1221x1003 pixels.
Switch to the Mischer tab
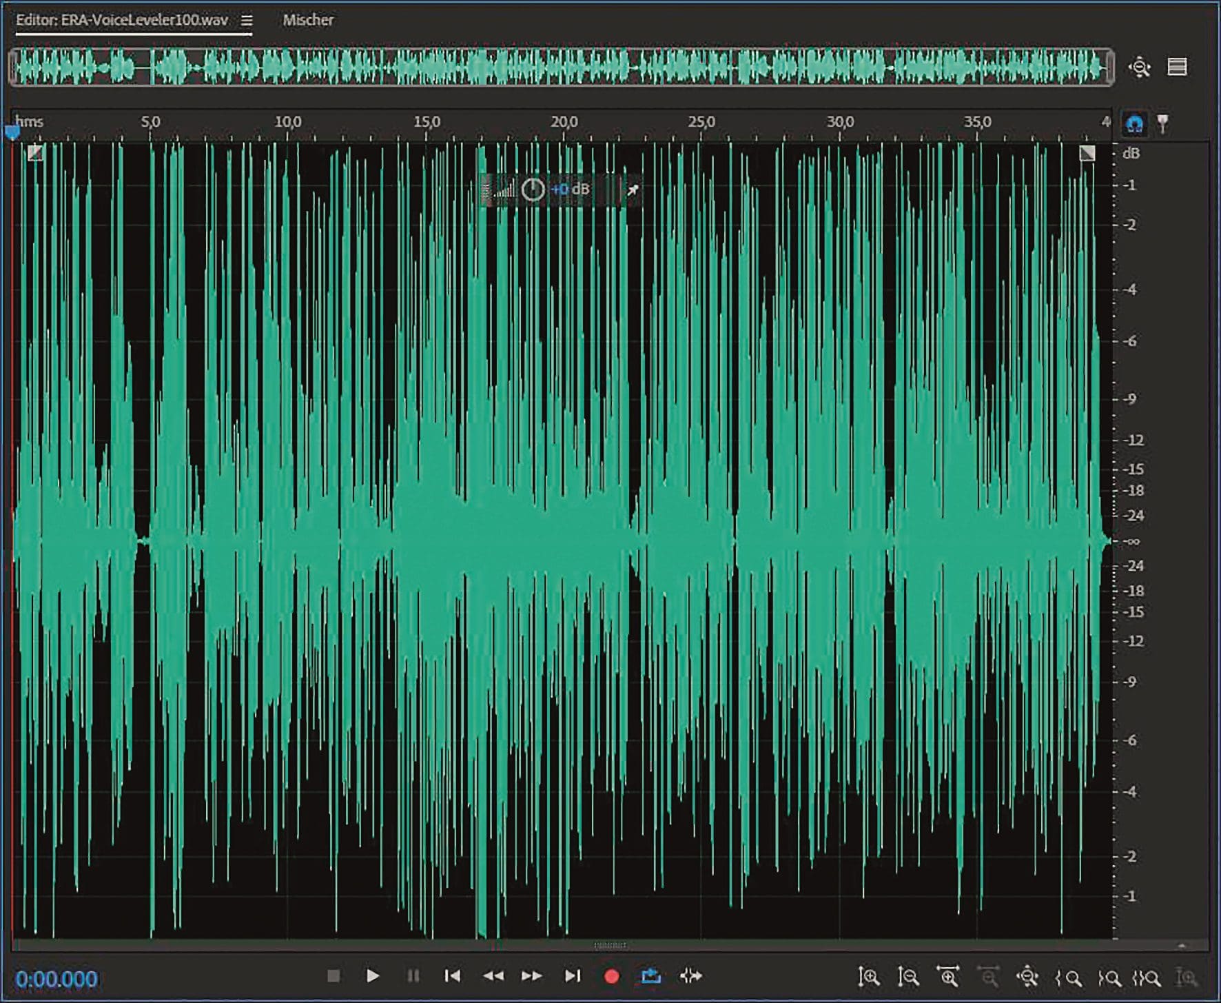[x=308, y=20]
